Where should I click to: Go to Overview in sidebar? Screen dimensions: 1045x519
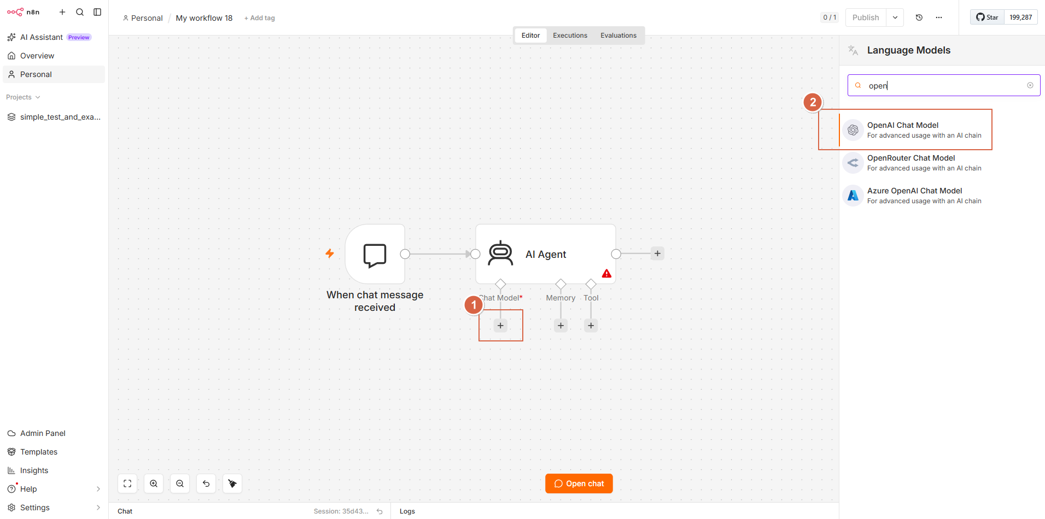pyautogui.click(x=54, y=56)
